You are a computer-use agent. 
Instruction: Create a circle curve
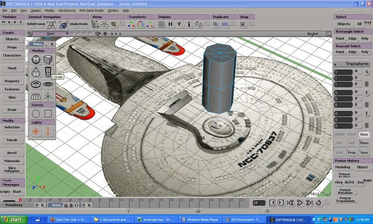36,114
